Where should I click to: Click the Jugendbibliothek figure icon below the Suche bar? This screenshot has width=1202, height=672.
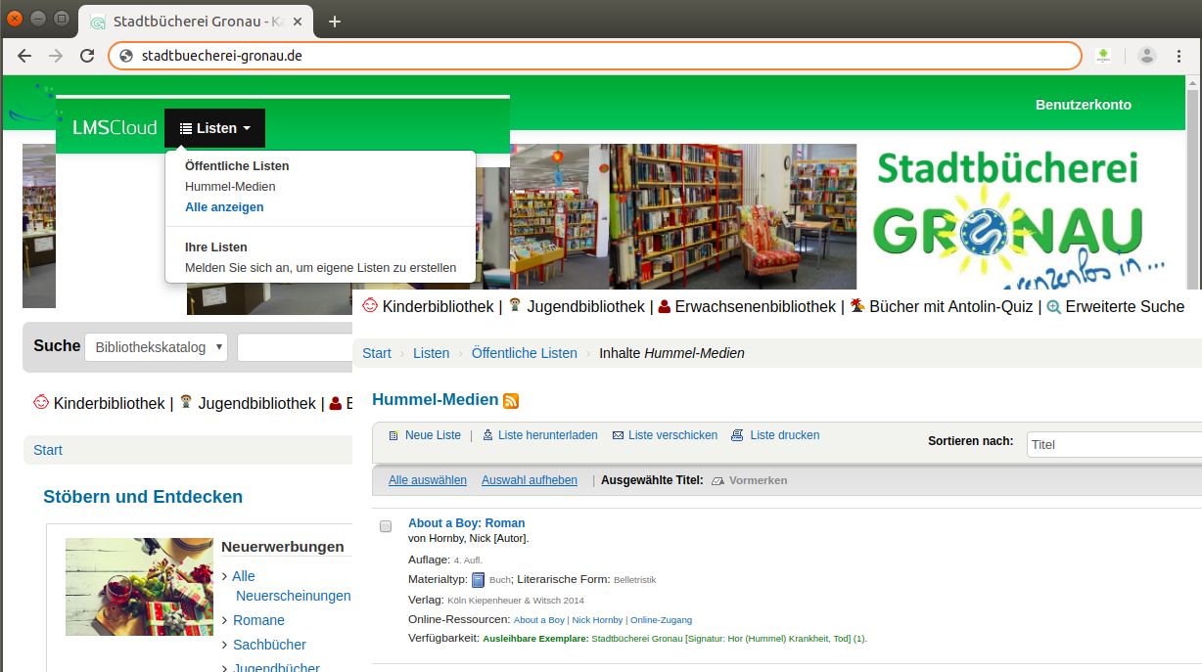click(186, 402)
